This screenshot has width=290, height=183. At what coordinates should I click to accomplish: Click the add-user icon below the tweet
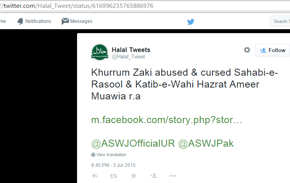tap(154, 176)
